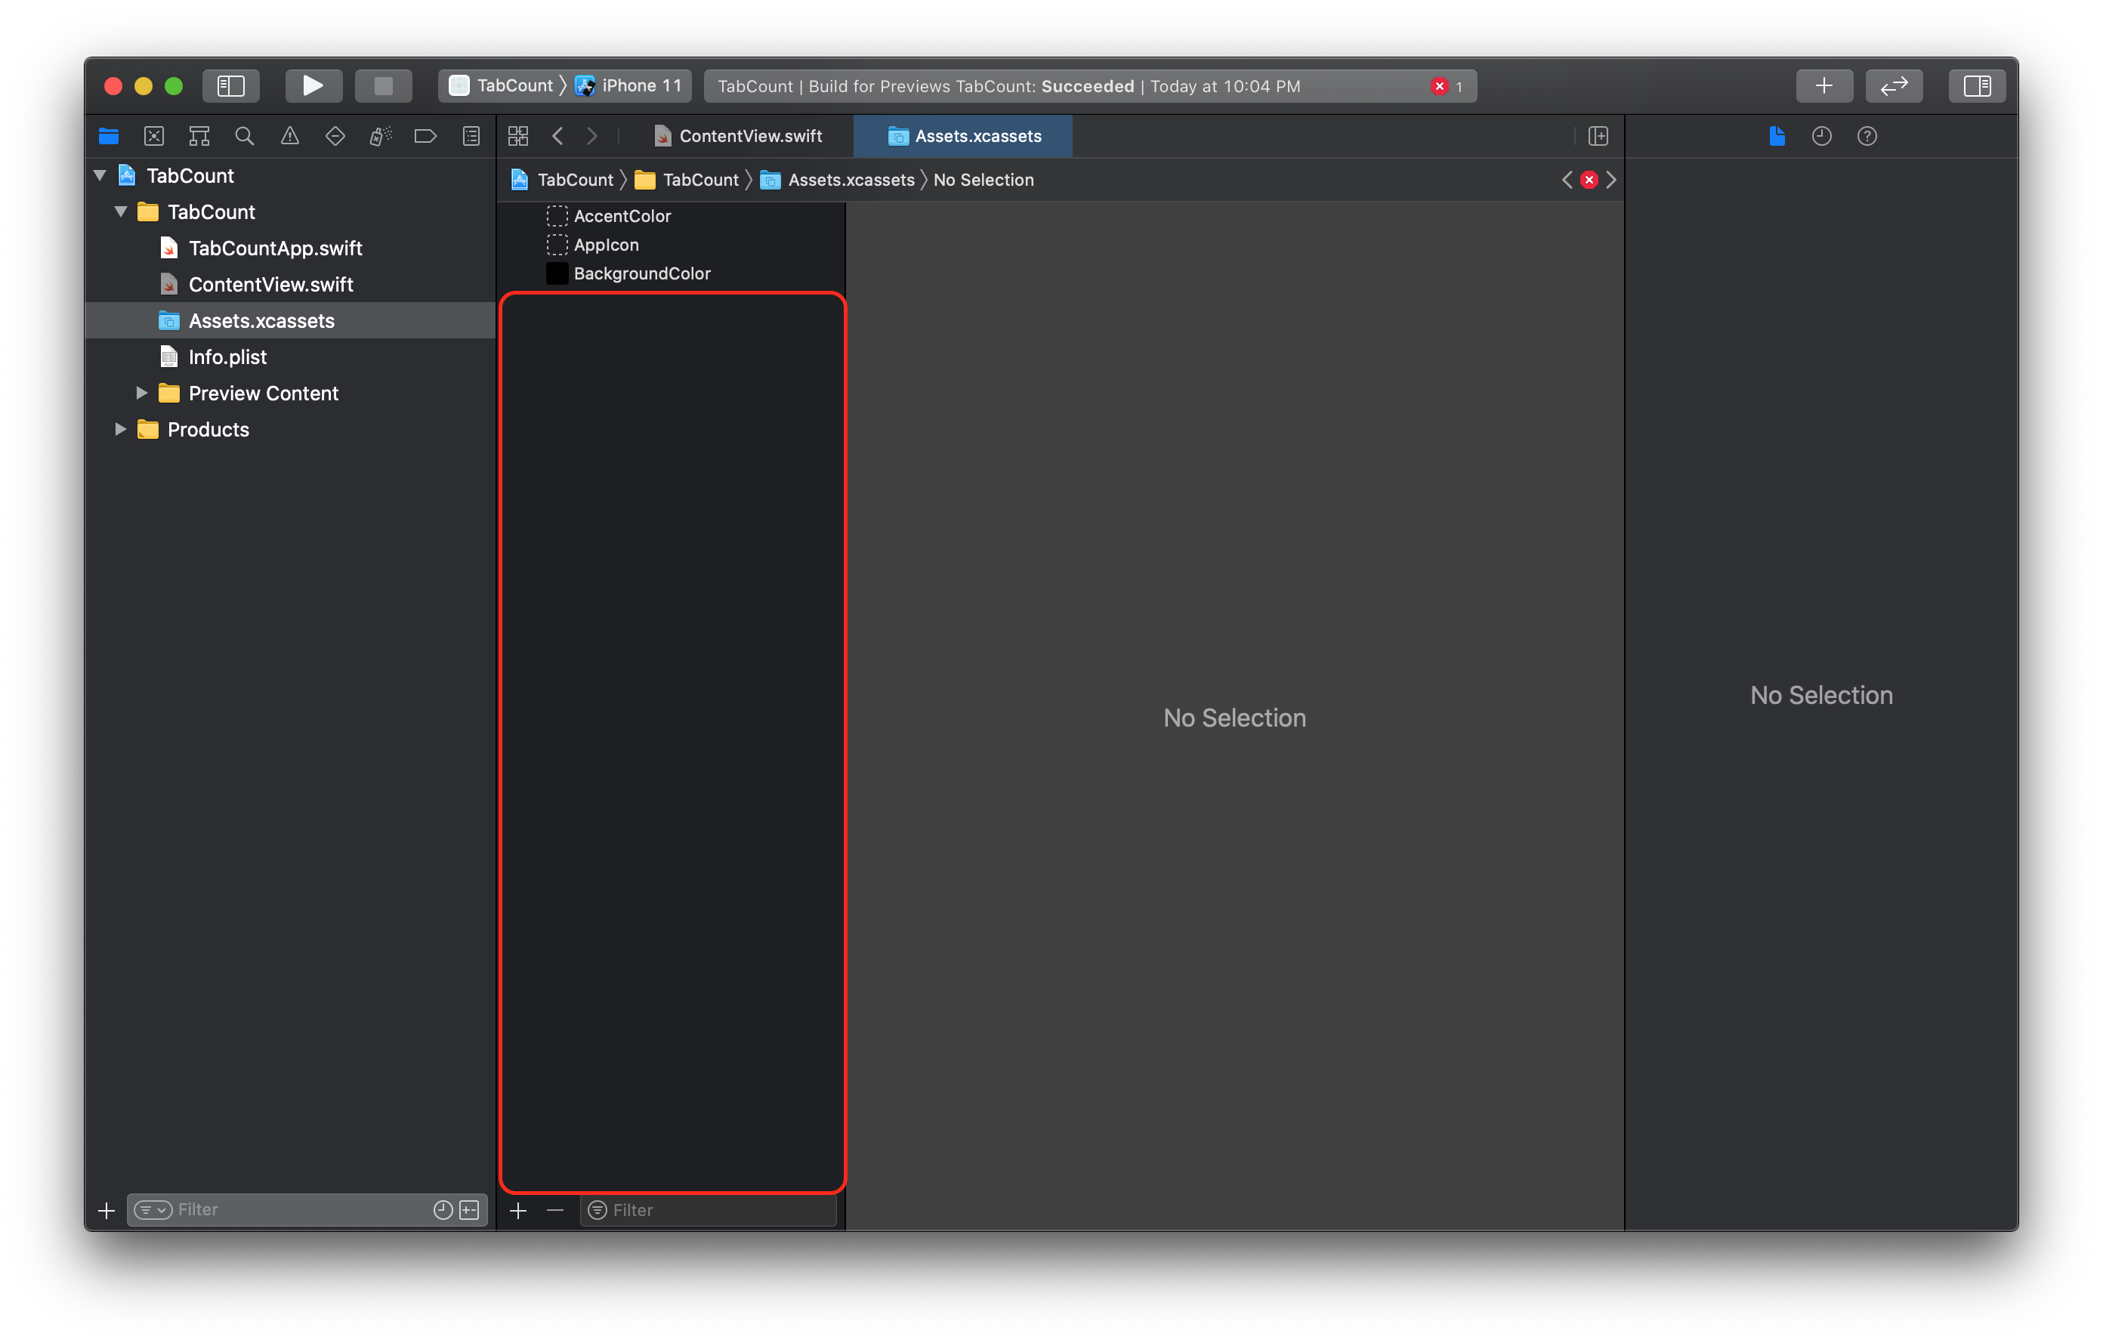Show the Quick Help inspector icon
This screenshot has width=2103, height=1343.
click(1867, 136)
